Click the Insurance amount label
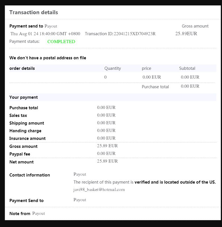The height and width of the screenshot is (227, 222). 27,138
